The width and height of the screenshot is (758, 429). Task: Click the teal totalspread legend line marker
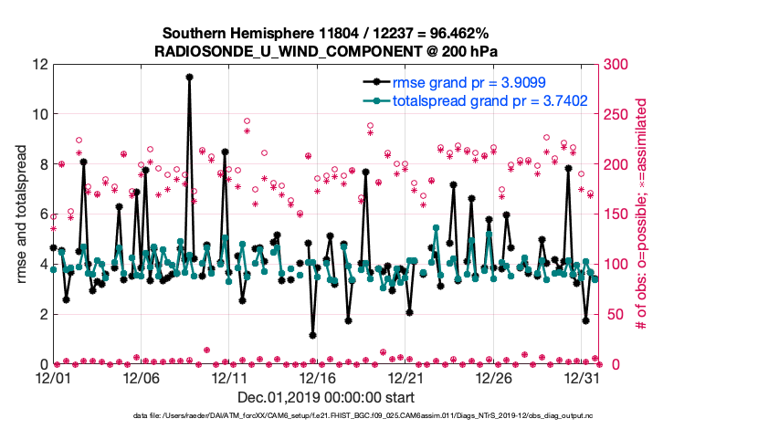[x=374, y=102]
